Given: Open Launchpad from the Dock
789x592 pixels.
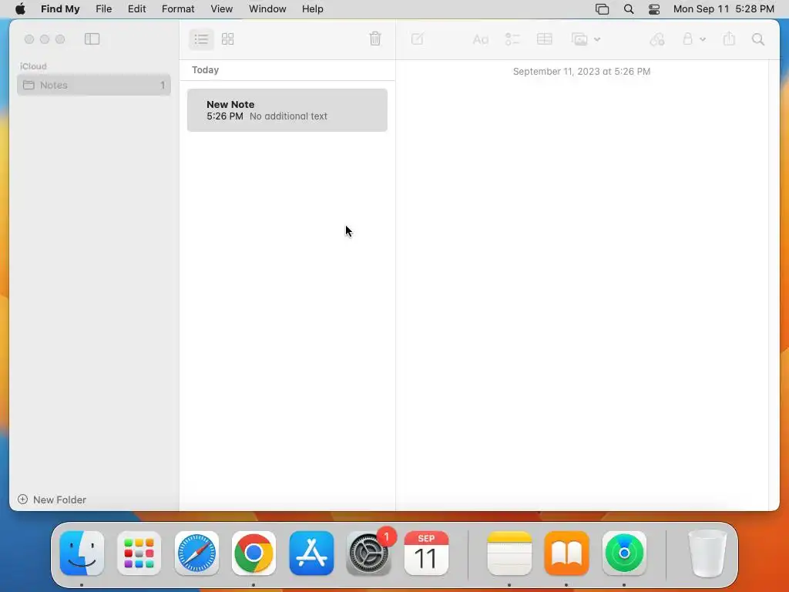Looking at the screenshot, I should [x=139, y=553].
